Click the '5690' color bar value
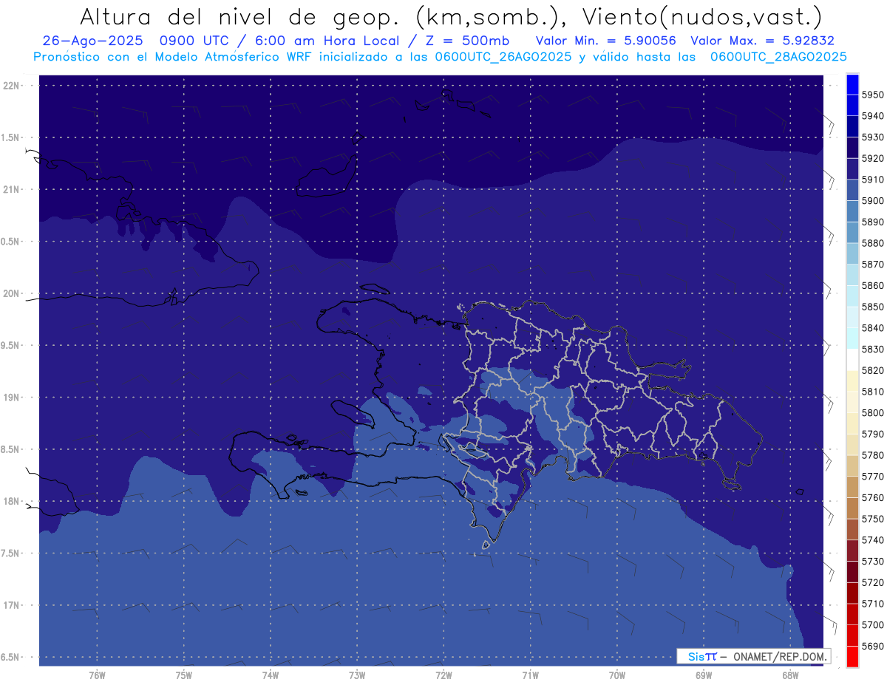Image resolution: width=887 pixels, height=685 pixels. point(873,647)
